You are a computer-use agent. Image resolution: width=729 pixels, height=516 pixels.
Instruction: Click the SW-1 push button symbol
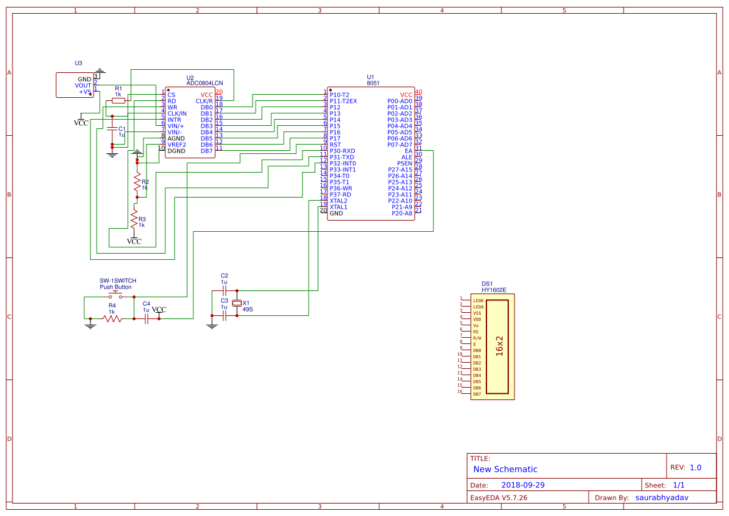pos(116,292)
